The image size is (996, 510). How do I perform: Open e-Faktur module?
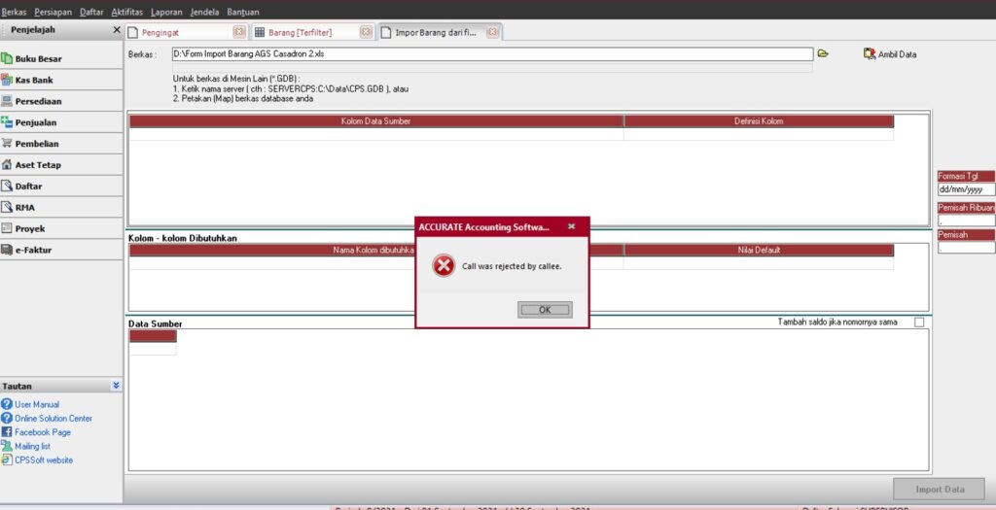click(61, 250)
